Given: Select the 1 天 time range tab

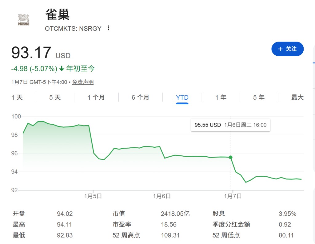Looking at the screenshot, I should (17, 98).
